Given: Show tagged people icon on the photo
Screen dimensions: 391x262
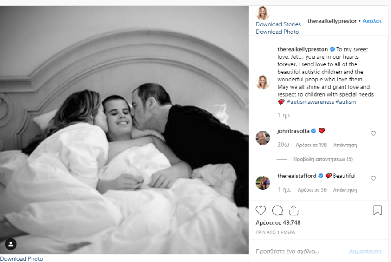Looking at the screenshot, I should [11, 244].
